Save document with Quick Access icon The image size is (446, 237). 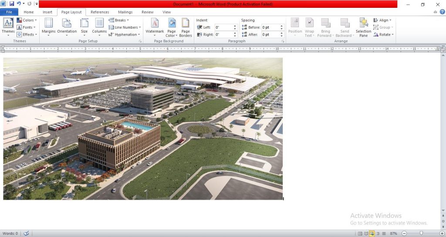pyautogui.click(x=12, y=4)
